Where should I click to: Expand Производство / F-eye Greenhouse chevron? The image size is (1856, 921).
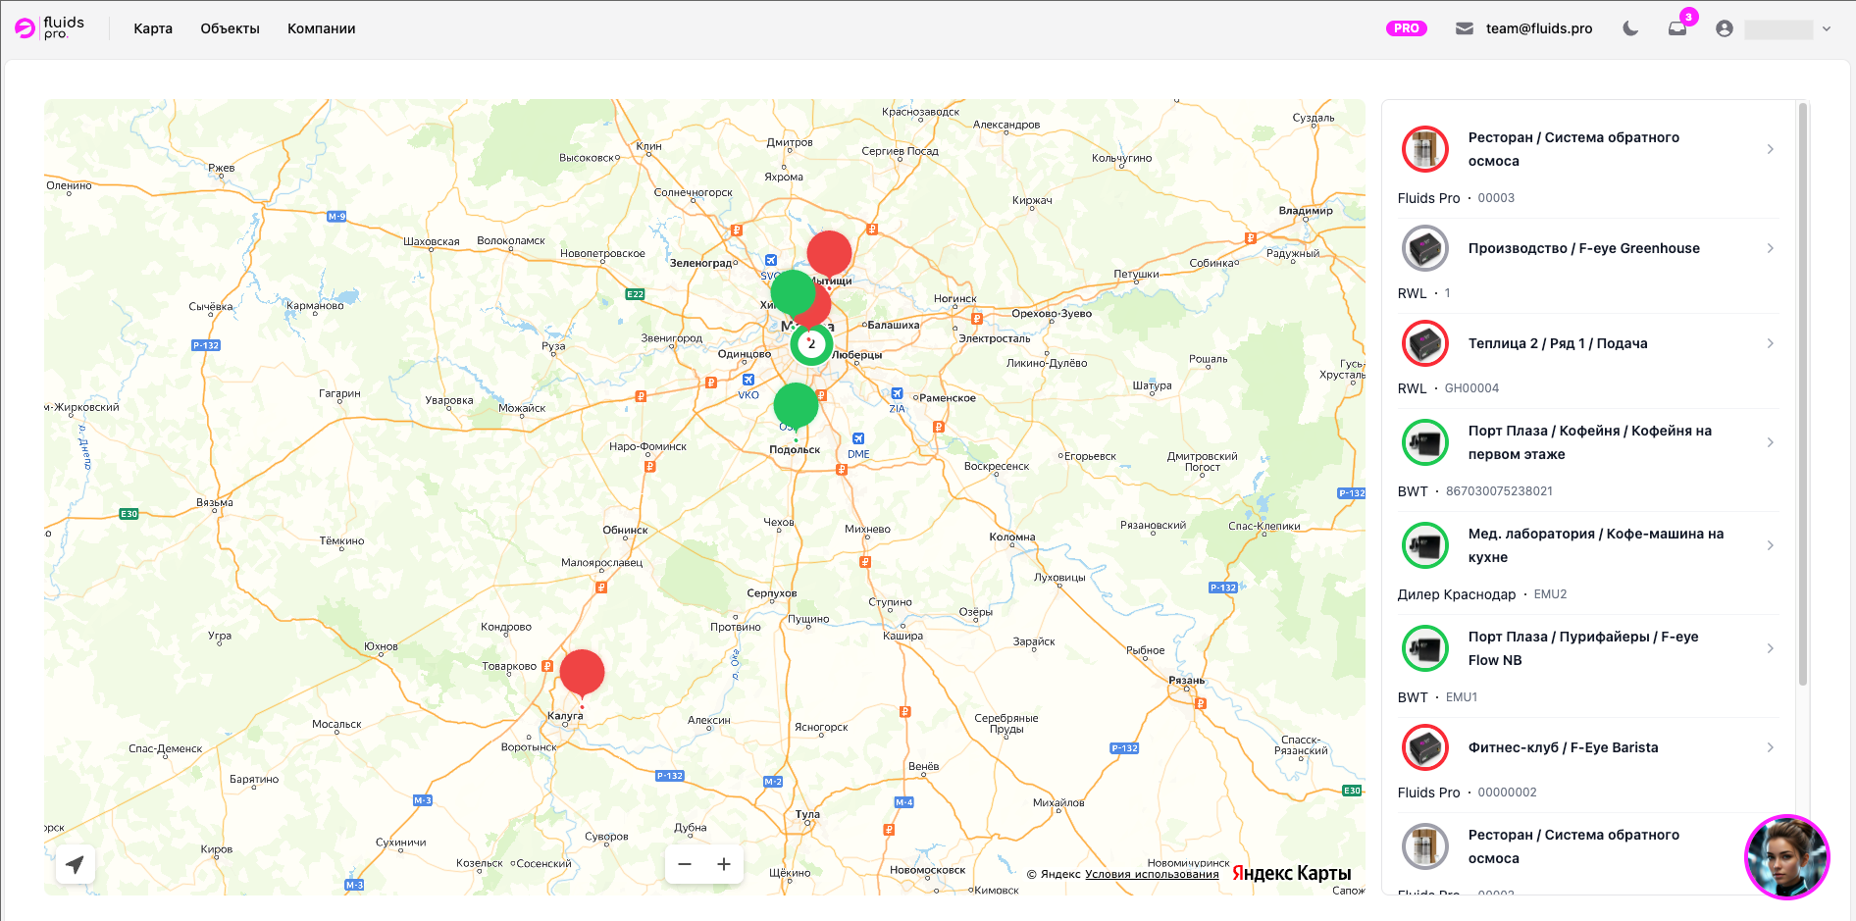coord(1770,248)
